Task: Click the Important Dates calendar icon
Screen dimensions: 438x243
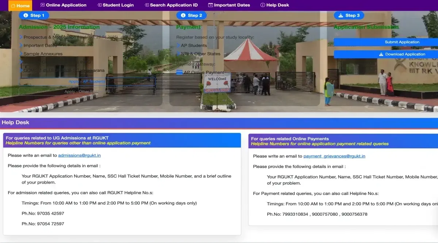Action: point(210,5)
